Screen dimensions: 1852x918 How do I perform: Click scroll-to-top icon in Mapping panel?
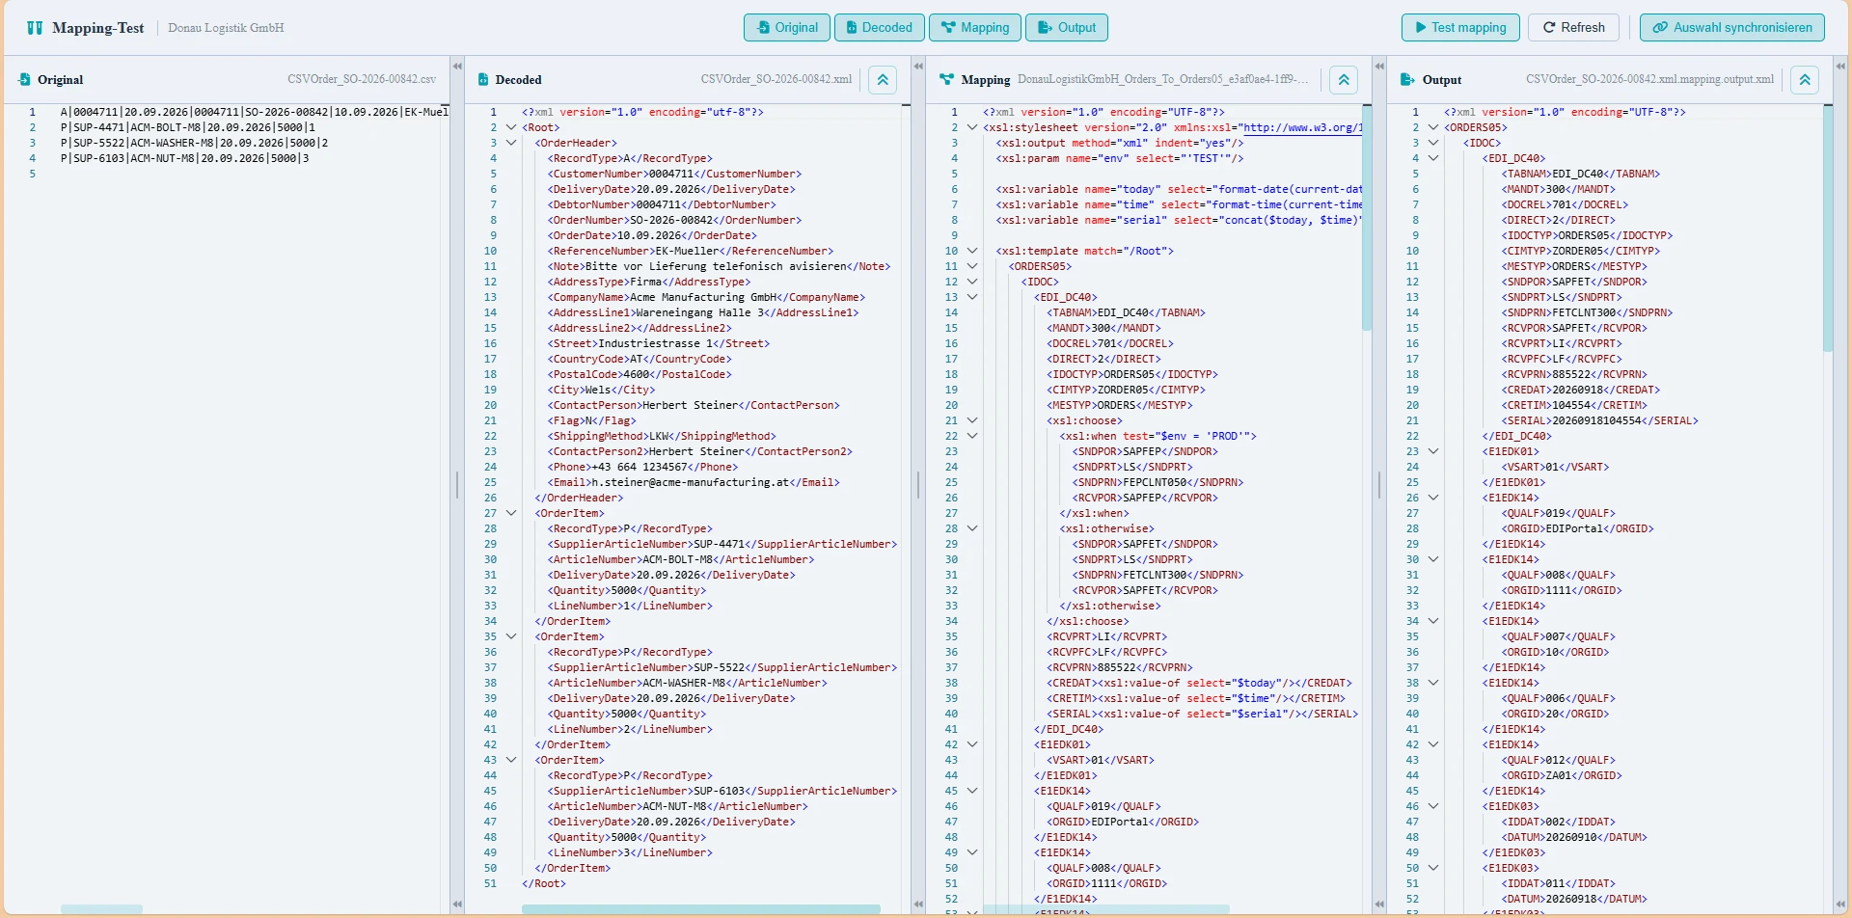tap(1344, 80)
